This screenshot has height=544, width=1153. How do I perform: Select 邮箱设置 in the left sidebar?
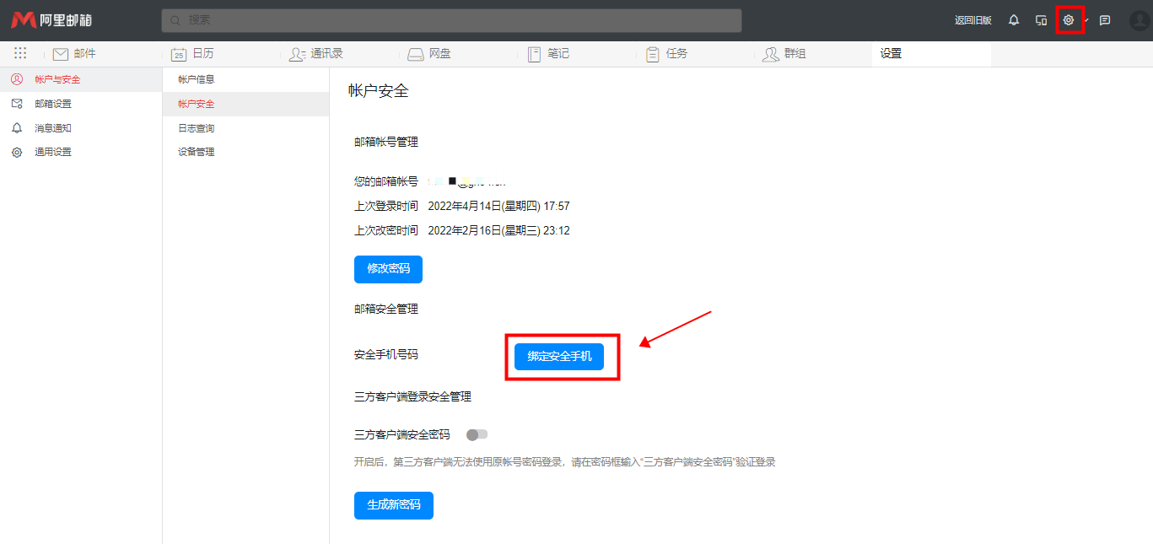point(52,104)
